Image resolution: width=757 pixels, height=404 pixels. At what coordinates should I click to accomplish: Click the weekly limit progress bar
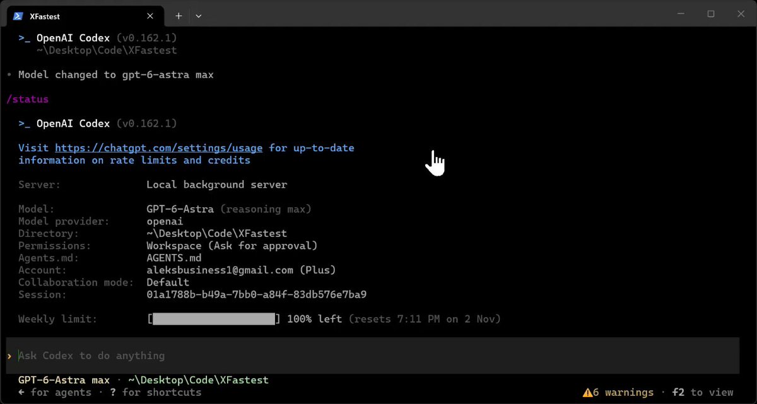point(214,319)
